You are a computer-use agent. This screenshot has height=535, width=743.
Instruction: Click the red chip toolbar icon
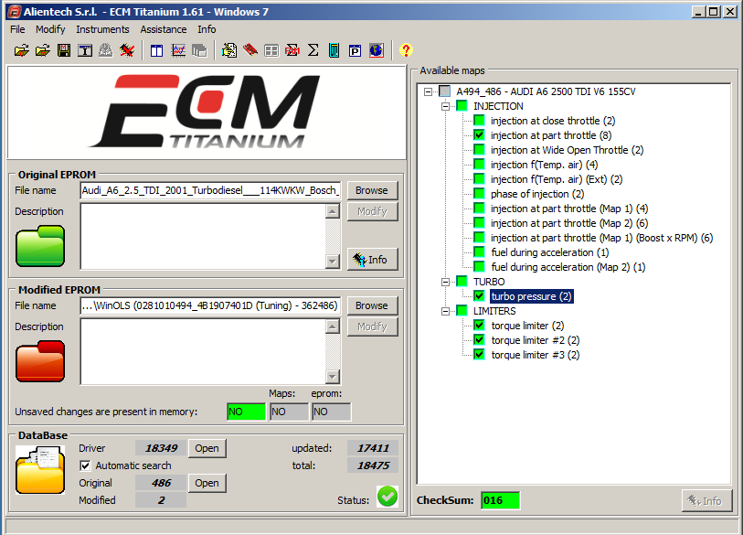(250, 50)
